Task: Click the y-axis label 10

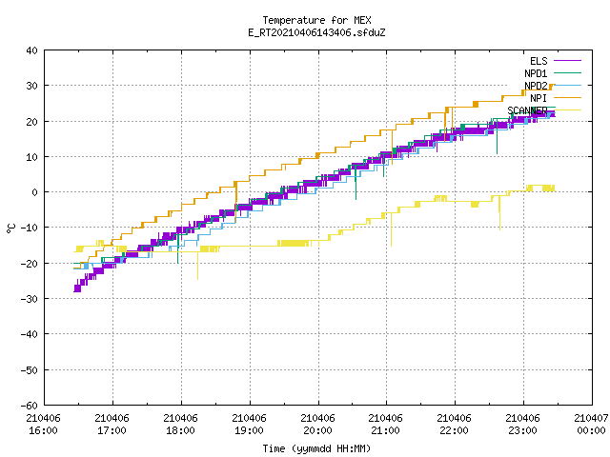Action: click(31, 157)
